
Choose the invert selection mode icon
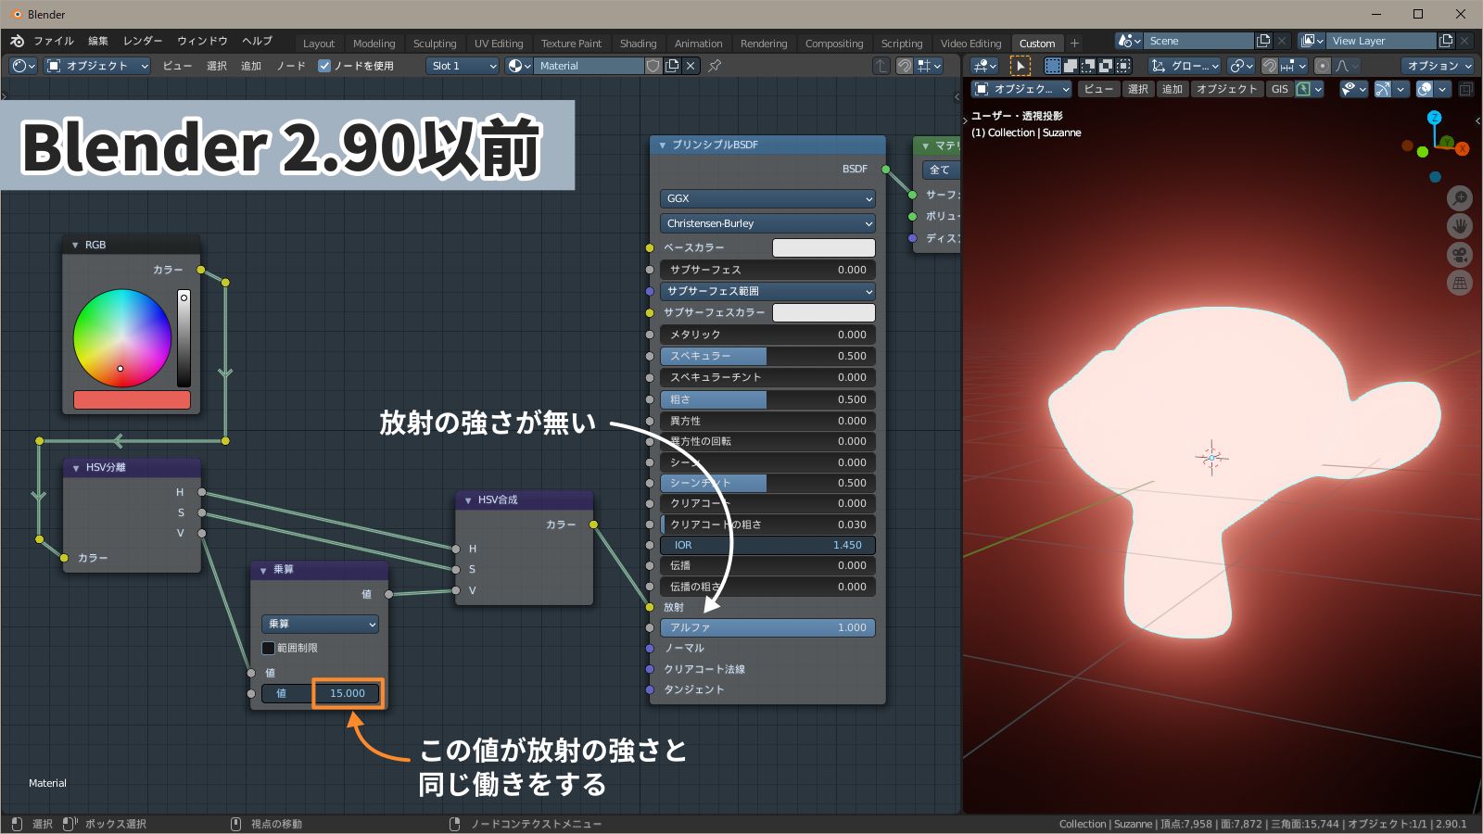(x=1106, y=66)
